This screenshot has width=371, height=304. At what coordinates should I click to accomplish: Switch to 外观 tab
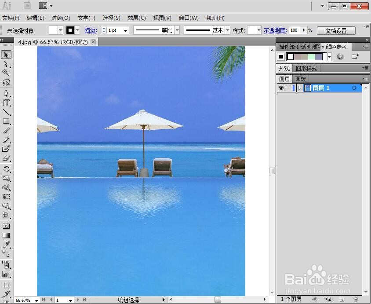(284, 69)
